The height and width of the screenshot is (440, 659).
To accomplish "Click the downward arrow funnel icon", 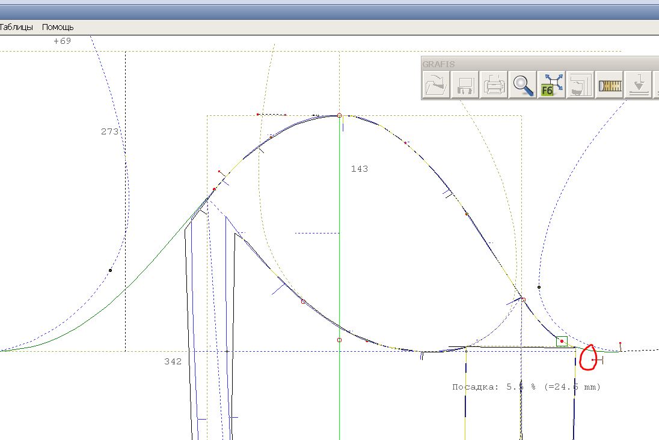I will click(639, 85).
